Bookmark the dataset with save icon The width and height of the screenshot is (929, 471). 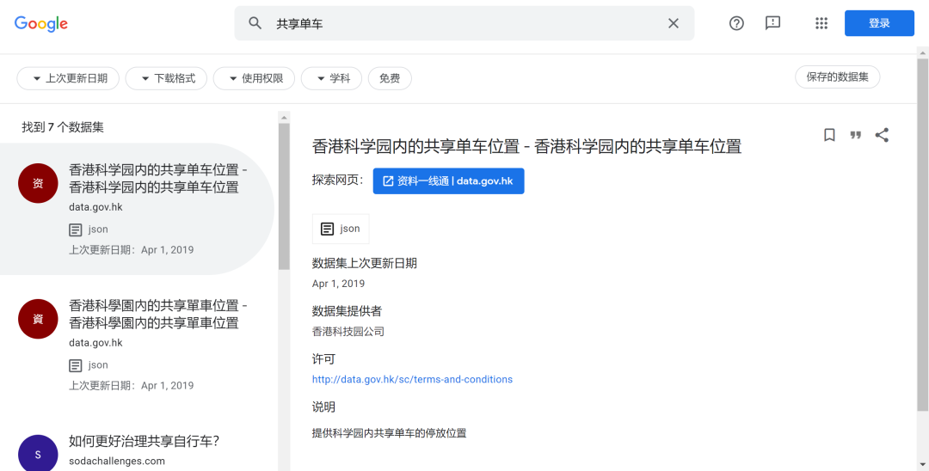(829, 135)
